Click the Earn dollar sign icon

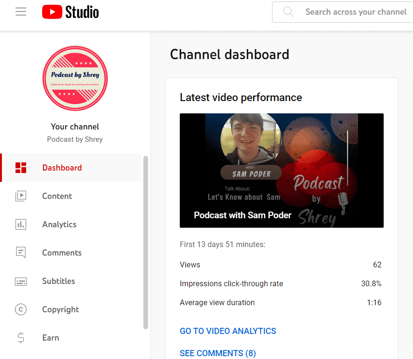click(x=21, y=338)
